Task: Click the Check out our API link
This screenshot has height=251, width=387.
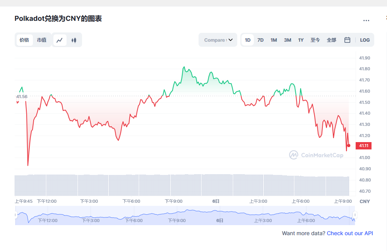Action: coord(349,233)
